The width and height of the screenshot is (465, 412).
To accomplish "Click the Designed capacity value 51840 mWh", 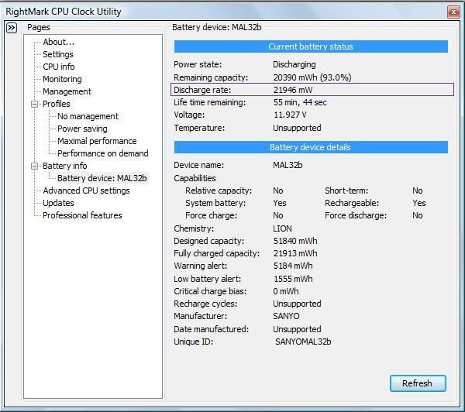I will point(295,241).
